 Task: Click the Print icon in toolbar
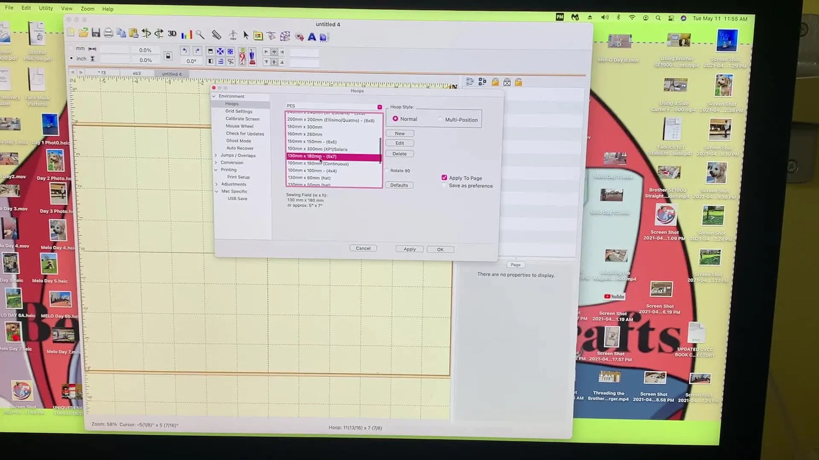pos(108,33)
